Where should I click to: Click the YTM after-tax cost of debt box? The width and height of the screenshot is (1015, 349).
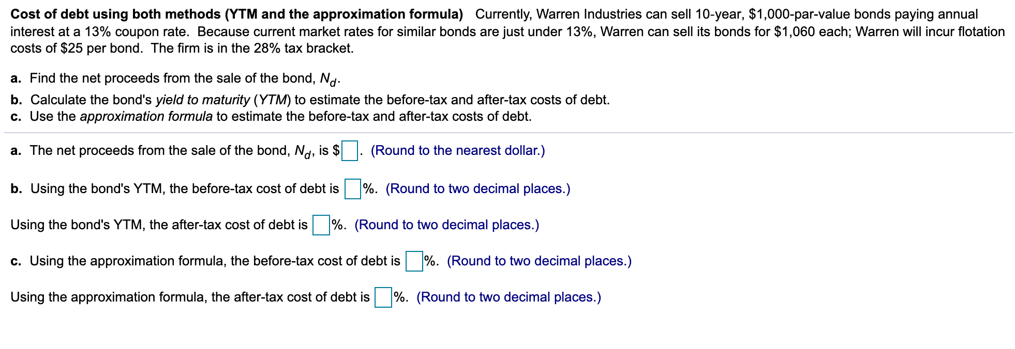tap(320, 225)
